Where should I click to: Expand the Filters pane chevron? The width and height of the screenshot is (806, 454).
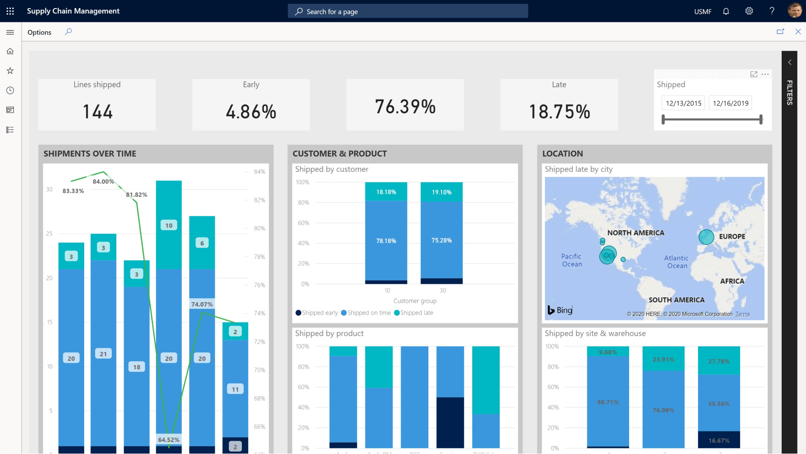(x=790, y=62)
